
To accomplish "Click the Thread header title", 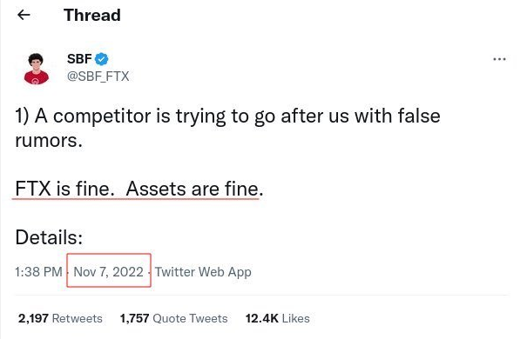I will pos(92,15).
